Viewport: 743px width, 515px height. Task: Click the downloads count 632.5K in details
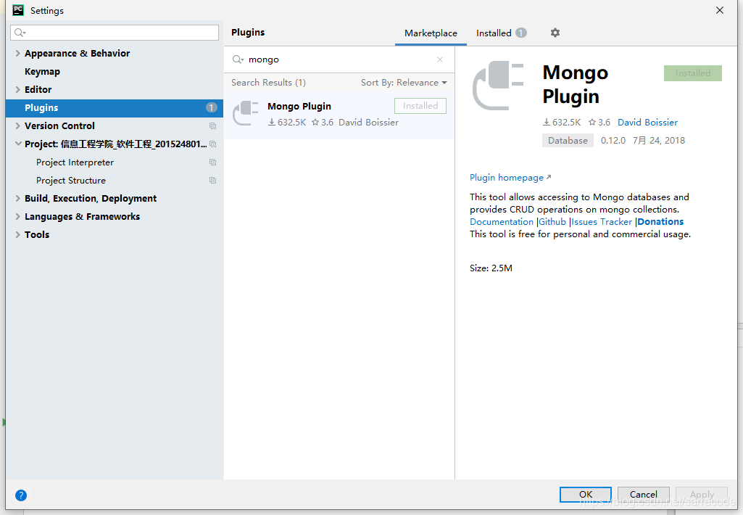[x=562, y=123]
